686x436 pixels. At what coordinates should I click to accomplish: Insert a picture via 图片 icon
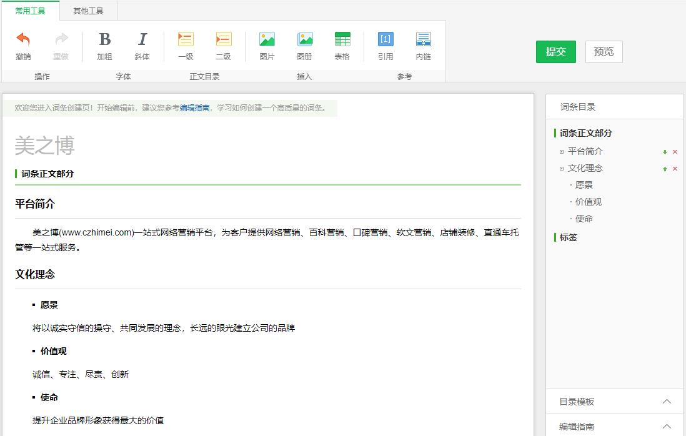tap(267, 40)
